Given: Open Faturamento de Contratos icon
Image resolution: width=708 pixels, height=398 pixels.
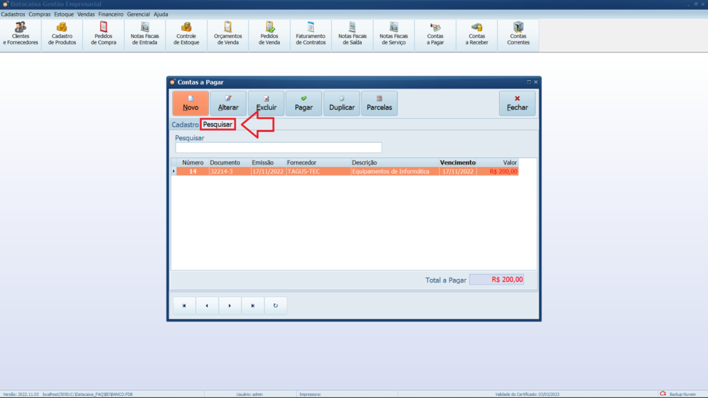Looking at the screenshot, I should click(x=310, y=34).
